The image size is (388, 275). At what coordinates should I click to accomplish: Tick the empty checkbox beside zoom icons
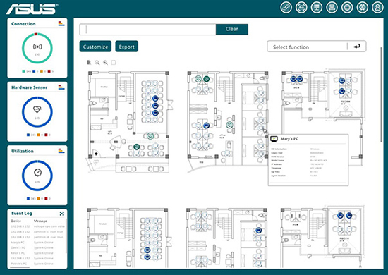(114, 63)
